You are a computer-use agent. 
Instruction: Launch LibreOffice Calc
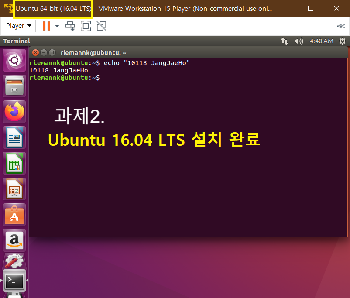tap(14, 163)
